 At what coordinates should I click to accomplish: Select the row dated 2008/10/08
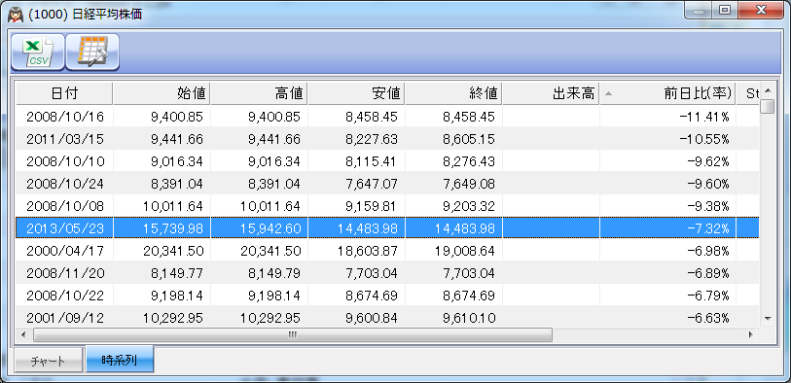pos(387,206)
